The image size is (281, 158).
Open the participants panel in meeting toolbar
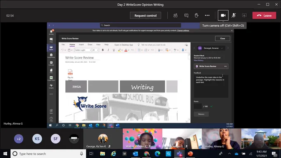tap(176, 16)
